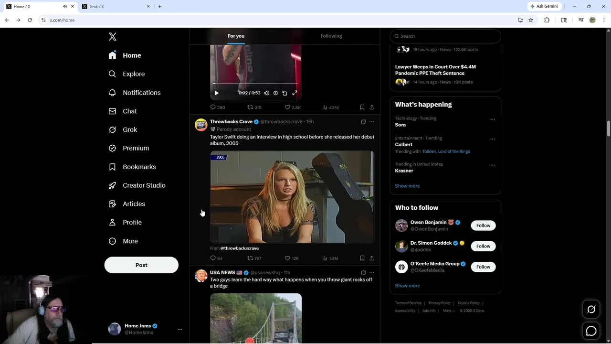Expand the More menu in sidebar
Image resolution: width=611 pixels, height=344 pixels.
click(123, 241)
